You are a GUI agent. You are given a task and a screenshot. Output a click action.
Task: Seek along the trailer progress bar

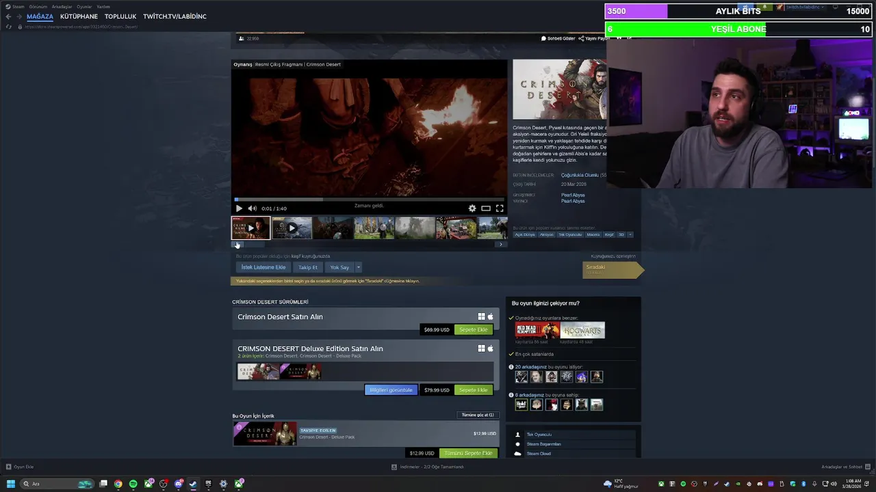coord(370,200)
